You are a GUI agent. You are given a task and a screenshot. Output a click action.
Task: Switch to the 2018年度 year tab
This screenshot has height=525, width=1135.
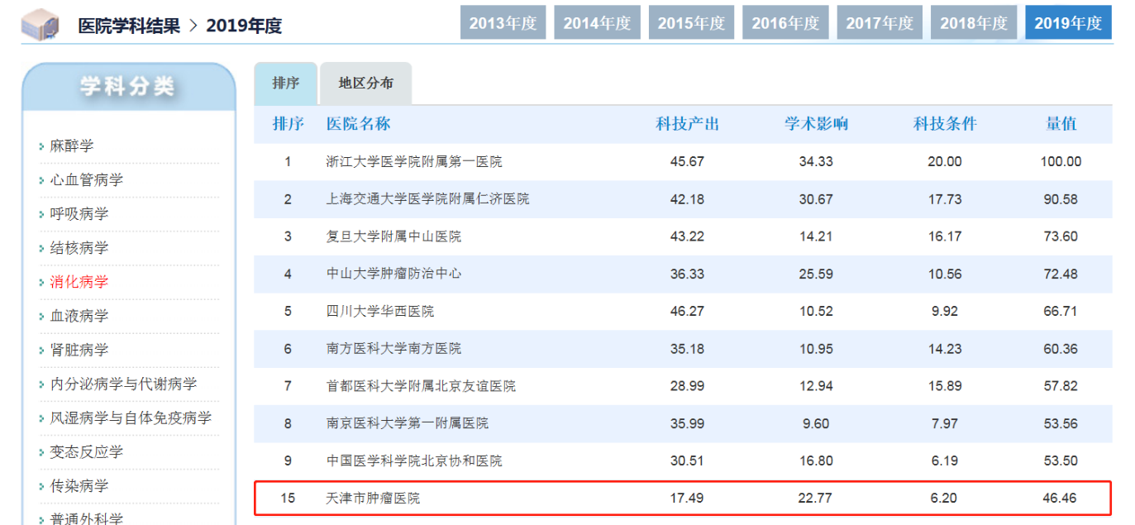pyautogui.click(x=974, y=22)
